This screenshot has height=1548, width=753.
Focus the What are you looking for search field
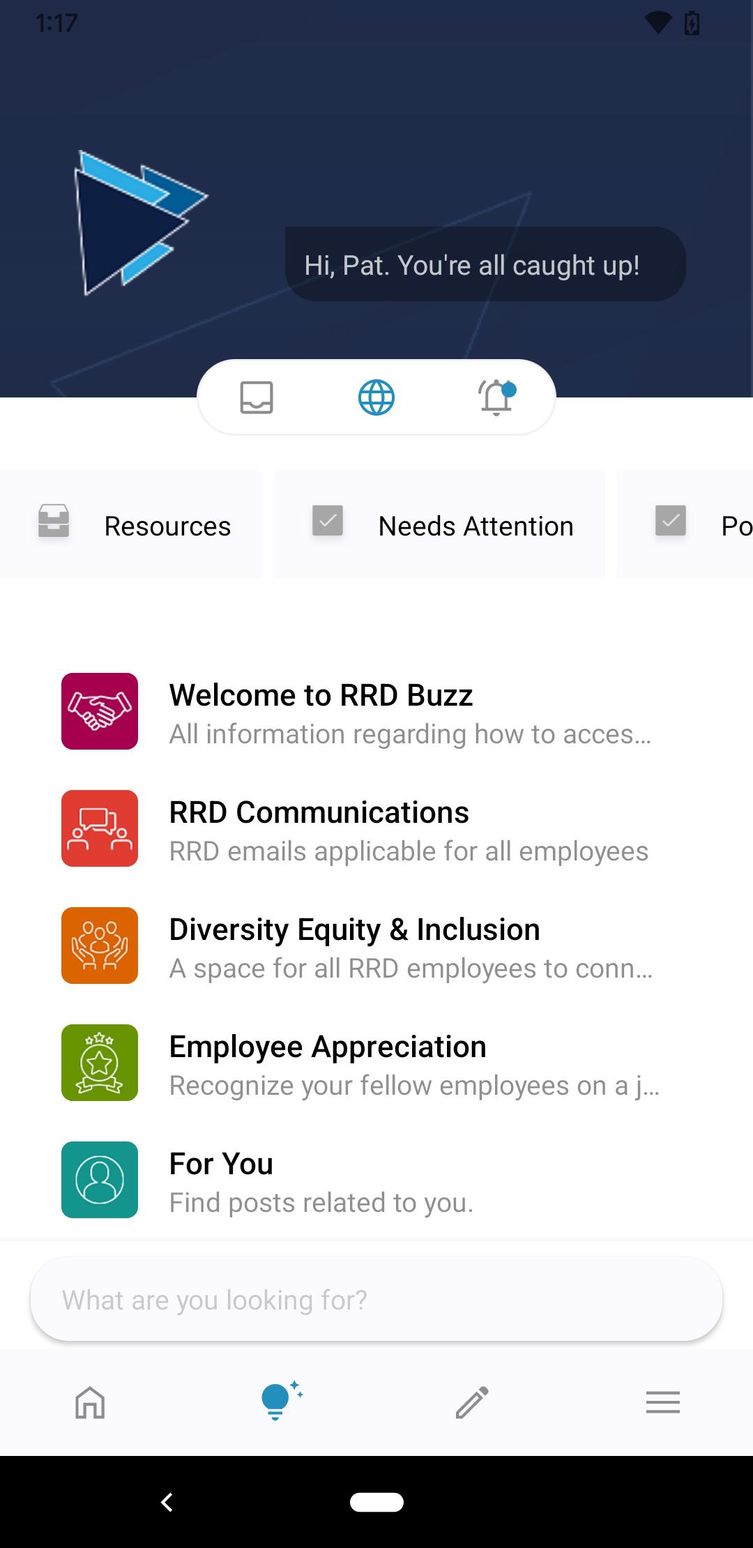[376, 1299]
